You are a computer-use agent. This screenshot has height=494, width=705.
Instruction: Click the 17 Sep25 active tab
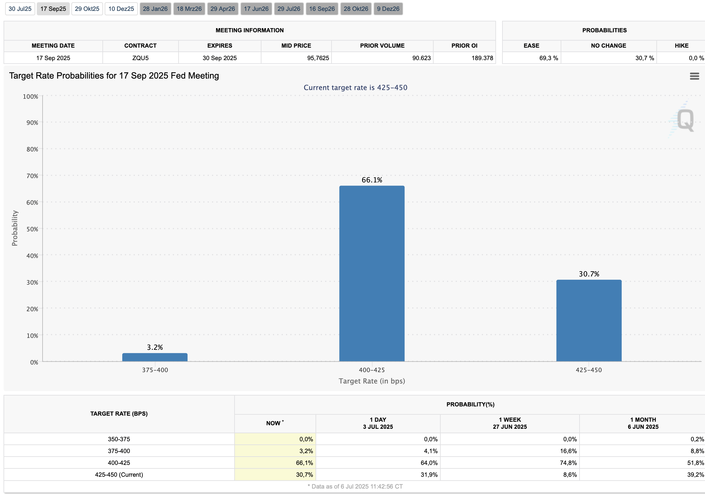[53, 9]
